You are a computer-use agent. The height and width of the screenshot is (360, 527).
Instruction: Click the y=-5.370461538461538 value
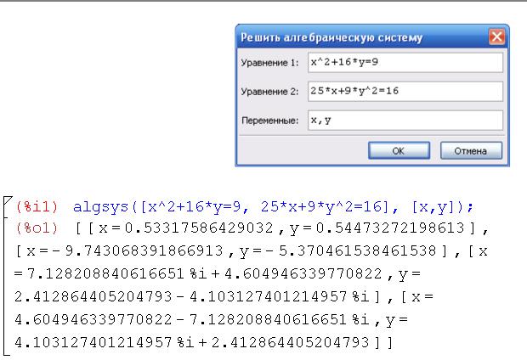pyautogui.click(x=337, y=251)
